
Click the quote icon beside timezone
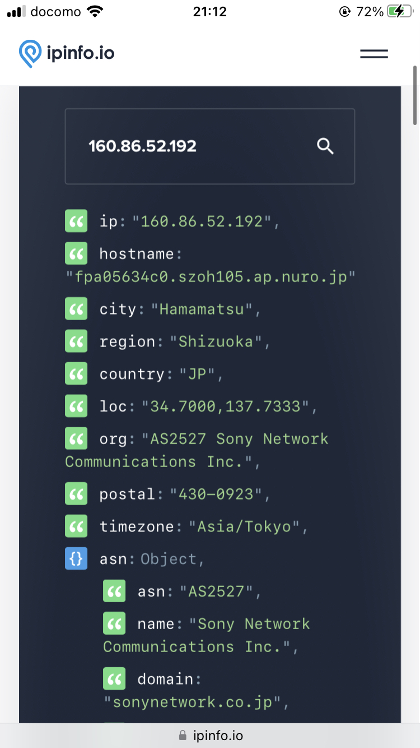point(76,527)
